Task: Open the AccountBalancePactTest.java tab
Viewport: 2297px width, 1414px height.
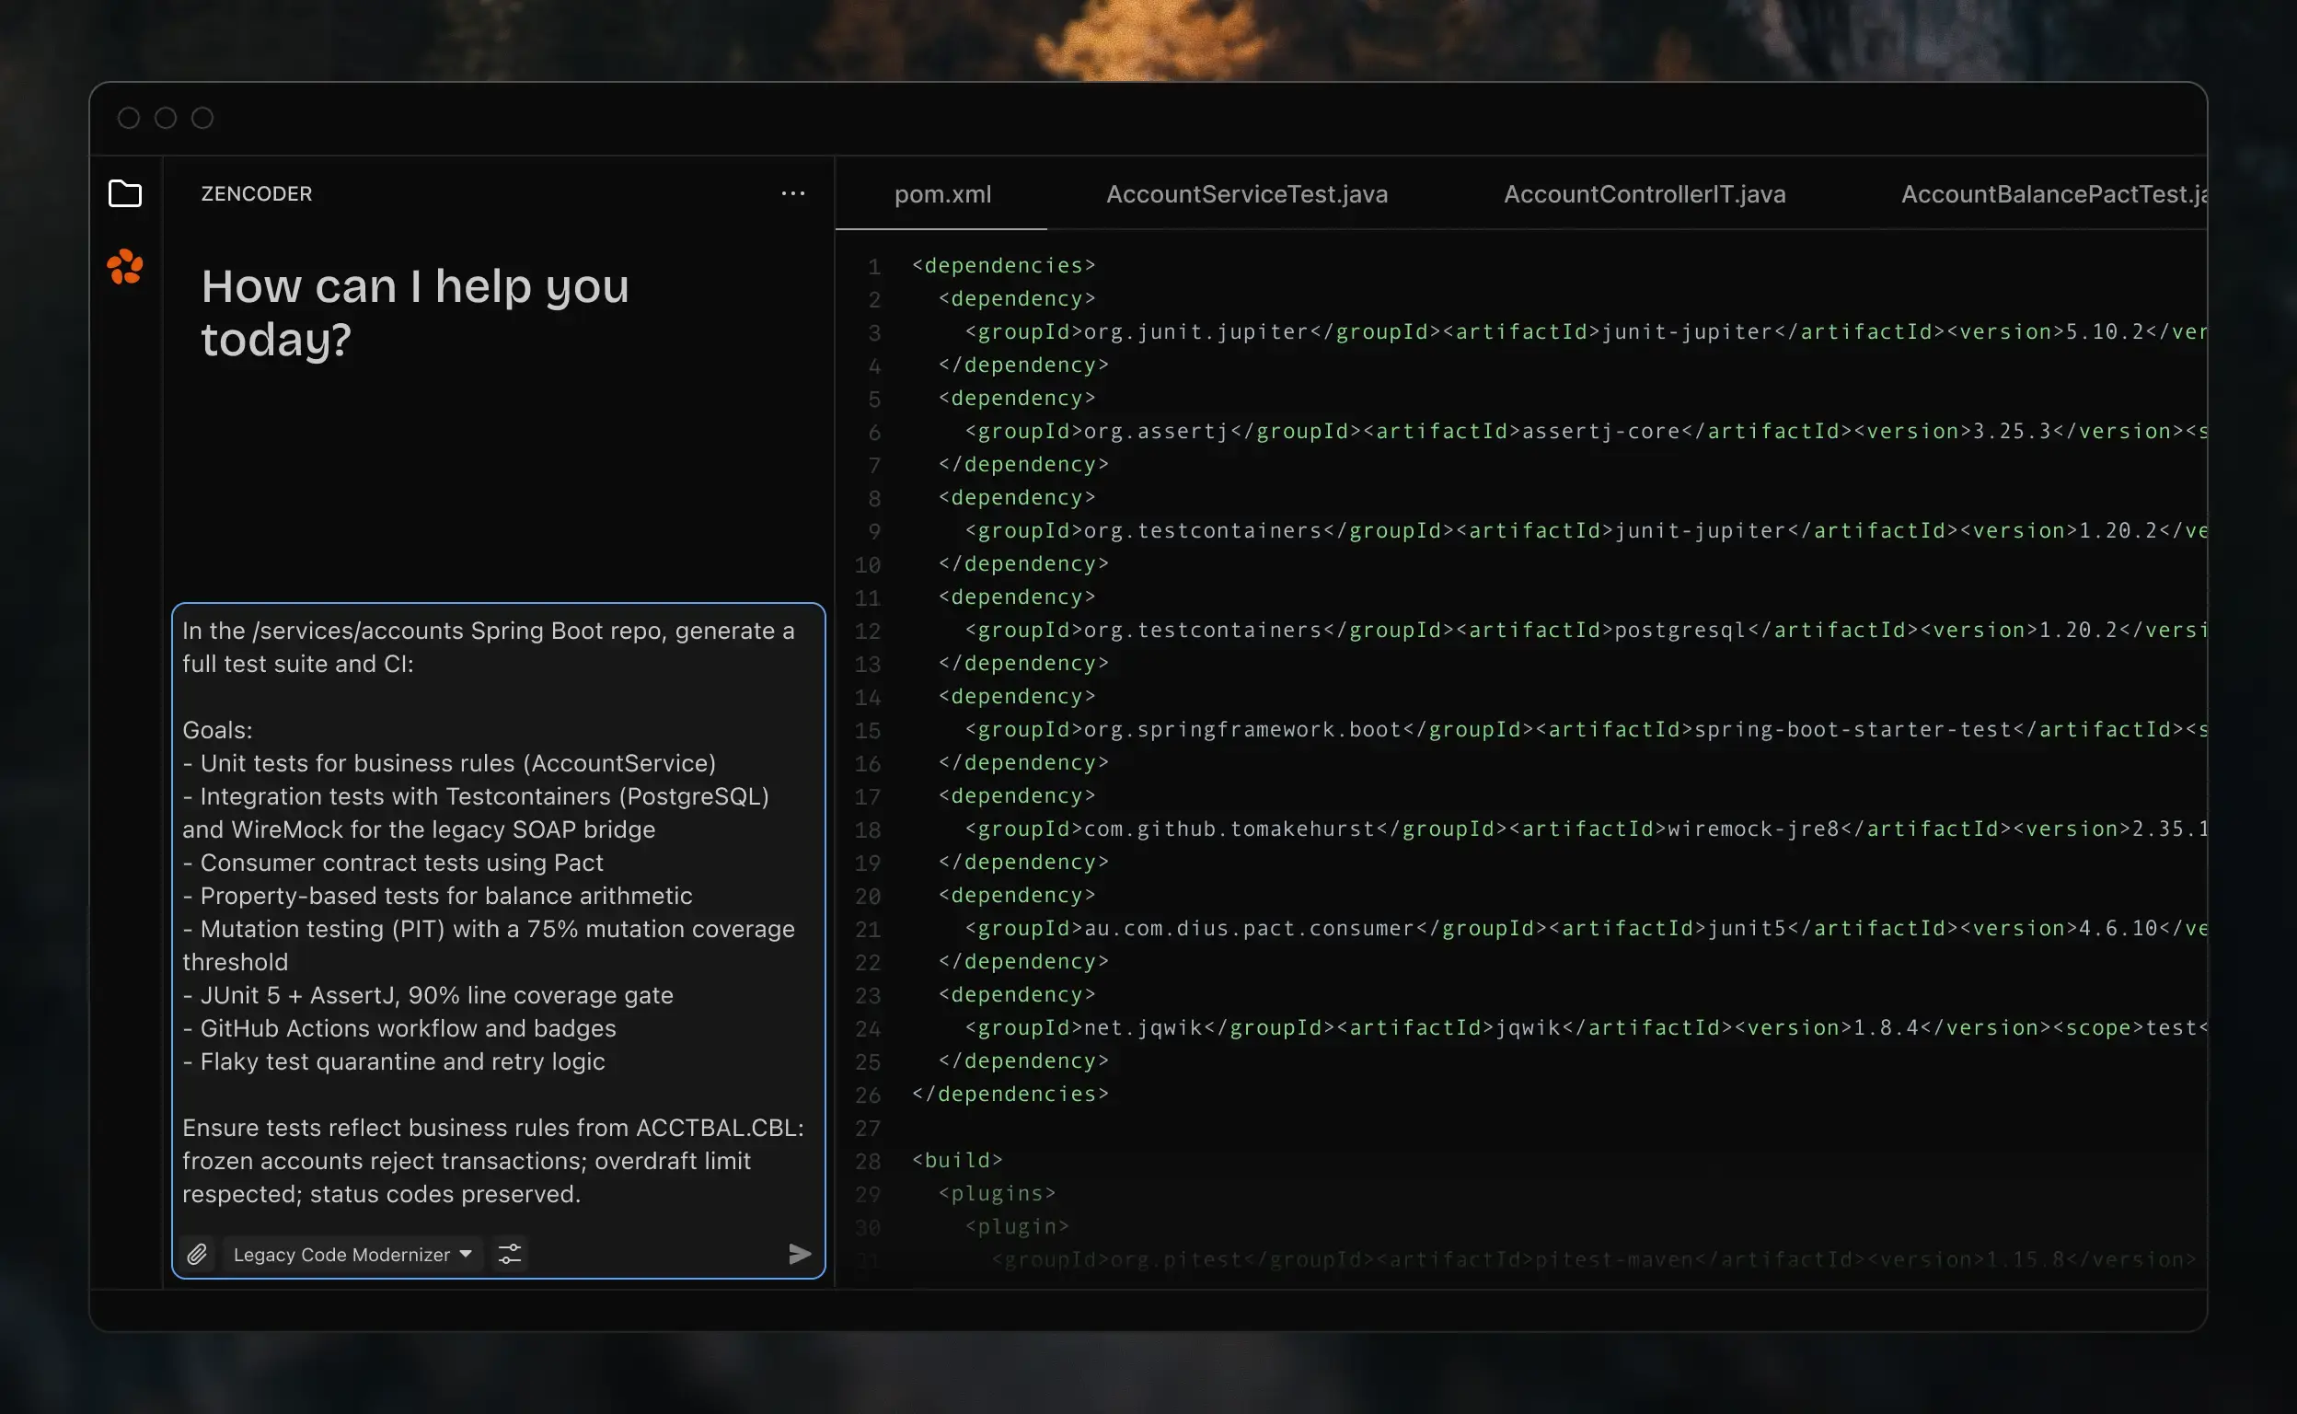Action: click(2052, 193)
